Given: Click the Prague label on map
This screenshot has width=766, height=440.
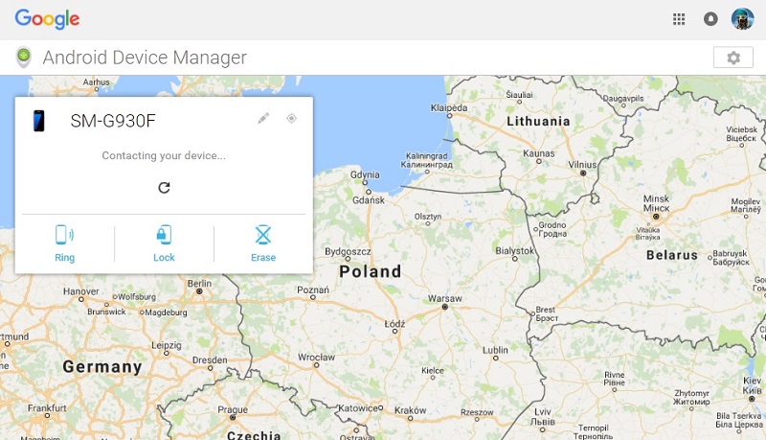Looking at the screenshot, I should coord(233,409).
